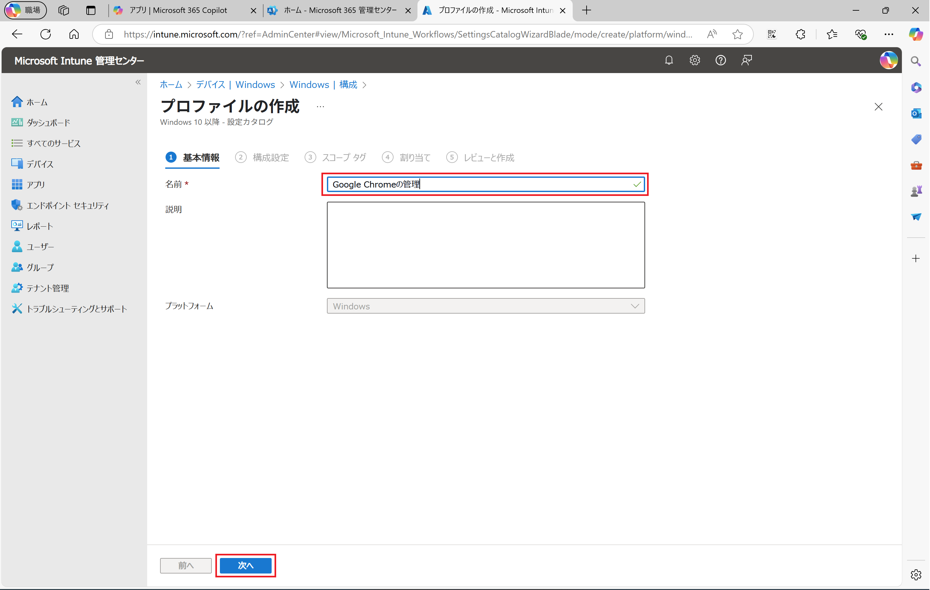Open トラブルシューティングとサポート in sidebar
Screen dimensions: 930x590
click(76, 309)
